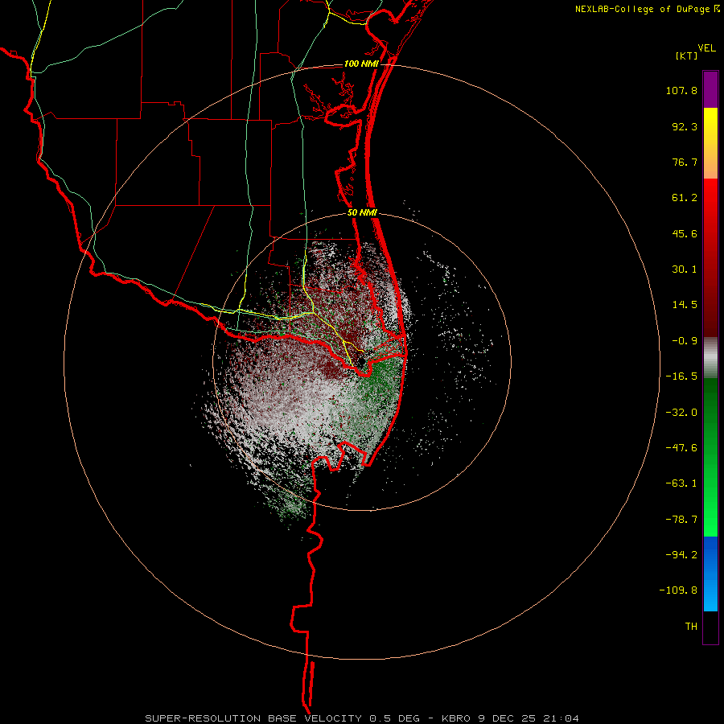Click the Super-Resolution Base Velocity caption

[x=362, y=718]
